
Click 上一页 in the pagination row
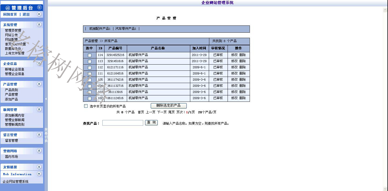(x=150, y=112)
